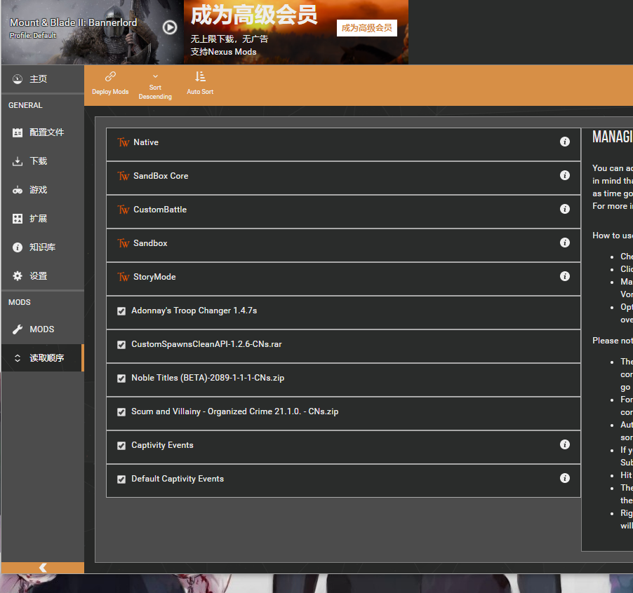
Task: Show info for Default Captivity Events
Action: click(564, 478)
